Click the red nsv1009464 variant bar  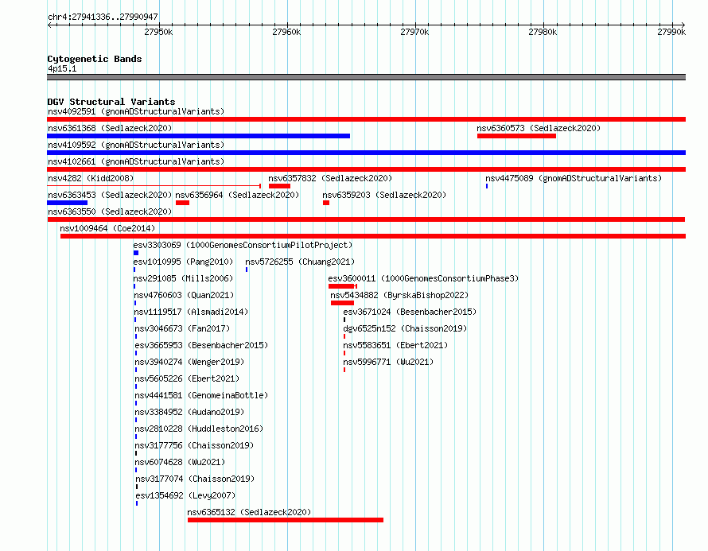(x=373, y=236)
